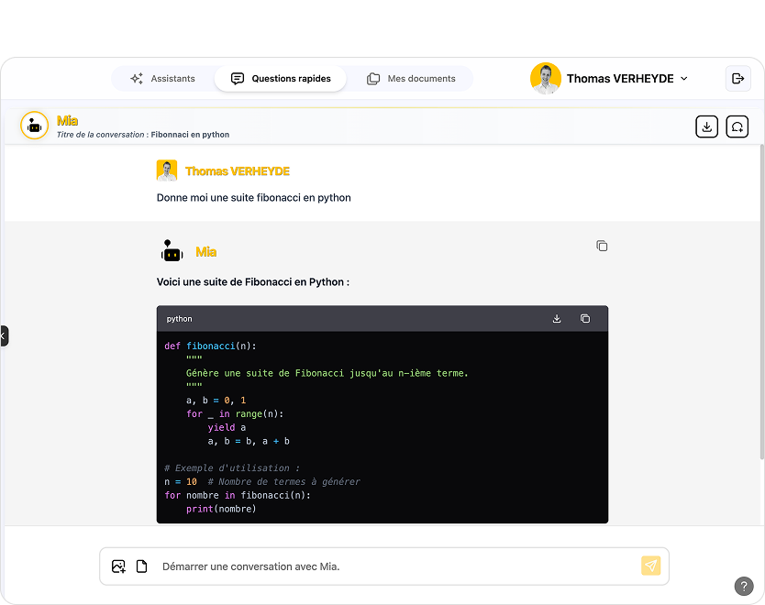The width and height of the screenshot is (765, 605).
Task: Click Thomas VERHEYDE's profile picture in header
Action: coord(546,79)
